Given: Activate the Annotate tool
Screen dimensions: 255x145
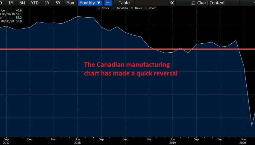Looking at the screenshot, I should (x=120, y=8).
